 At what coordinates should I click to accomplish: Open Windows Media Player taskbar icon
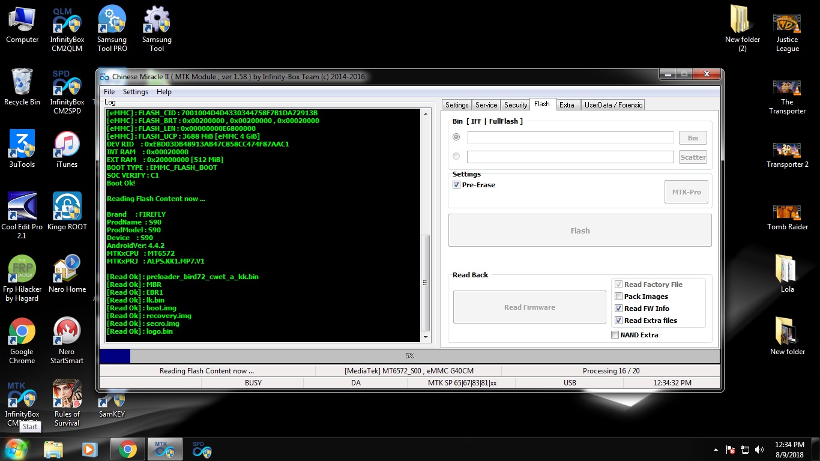[90, 449]
